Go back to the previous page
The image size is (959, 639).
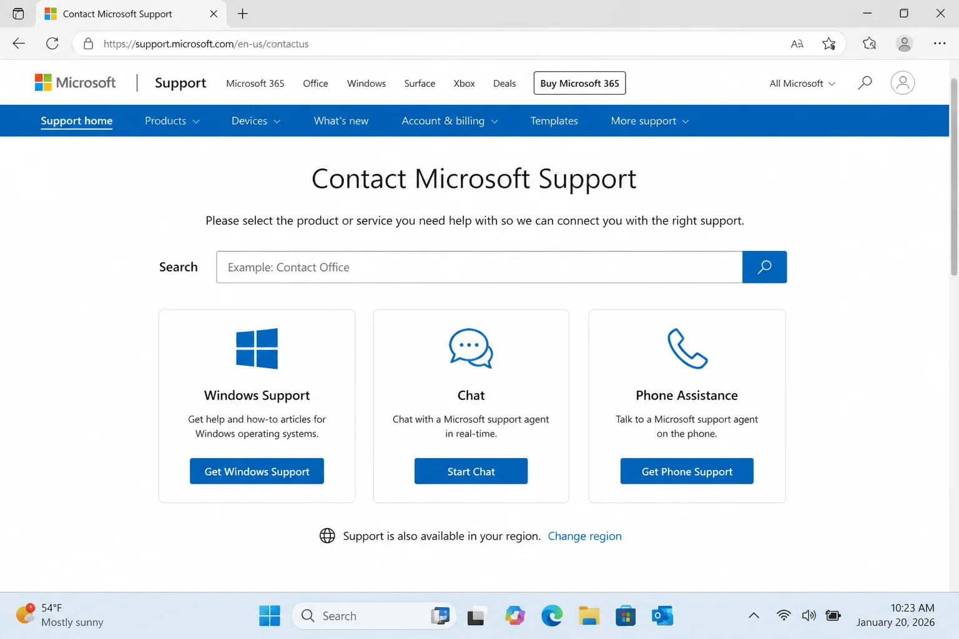pyautogui.click(x=19, y=44)
